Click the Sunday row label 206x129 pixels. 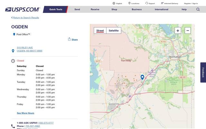point(21,70)
